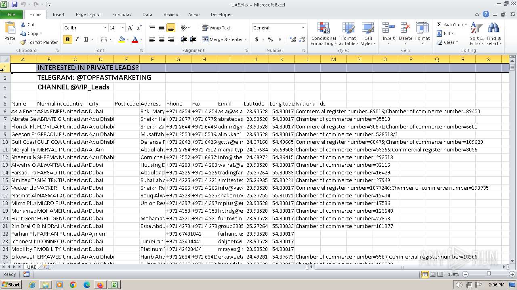Click the Decrease Font Size icon
The width and height of the screenshot is (517, 290).
[139, 28]
